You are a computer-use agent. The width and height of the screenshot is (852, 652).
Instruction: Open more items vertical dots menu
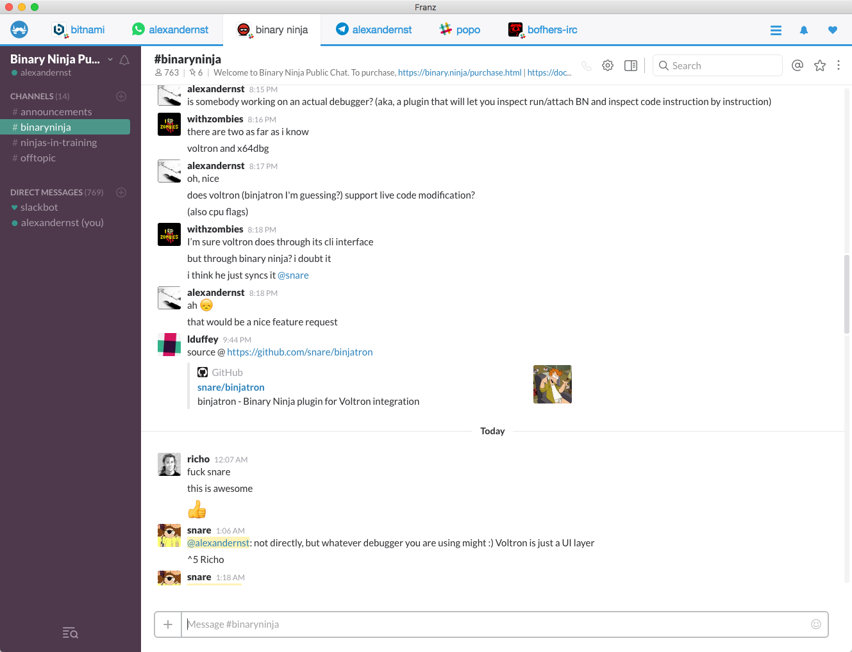(x=839, y=65)
